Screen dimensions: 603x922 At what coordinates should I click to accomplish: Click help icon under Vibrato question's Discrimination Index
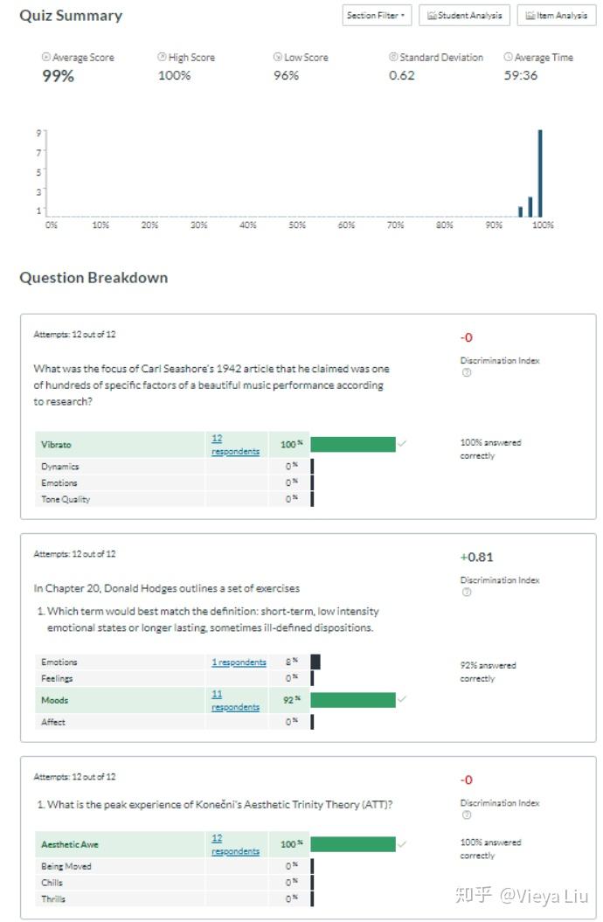click(x=467, y=373)
